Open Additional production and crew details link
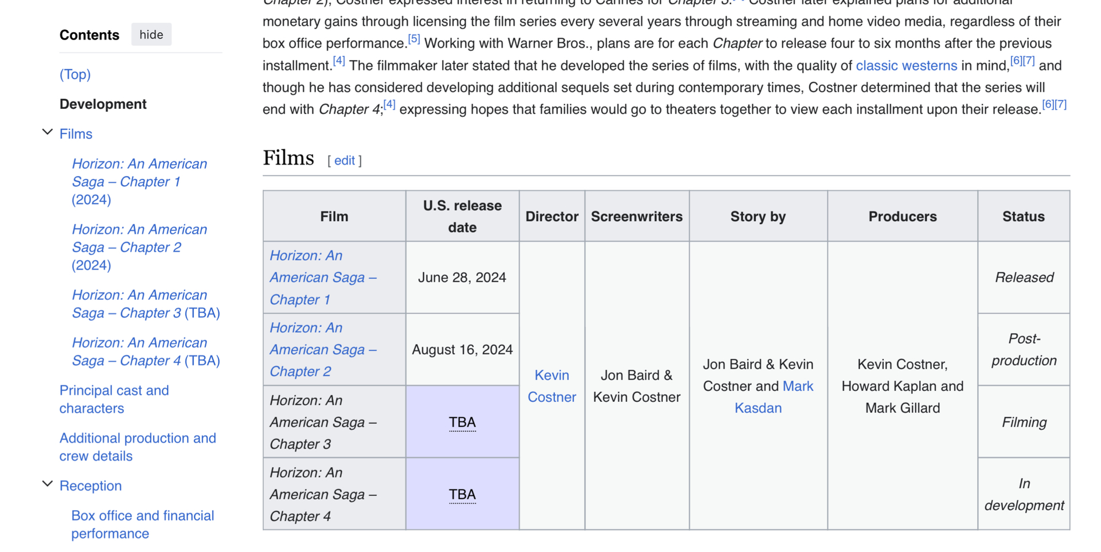This screenshot has width=1101, height=552. (138, 447)
